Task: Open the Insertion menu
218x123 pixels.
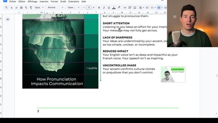Action: 44,1
